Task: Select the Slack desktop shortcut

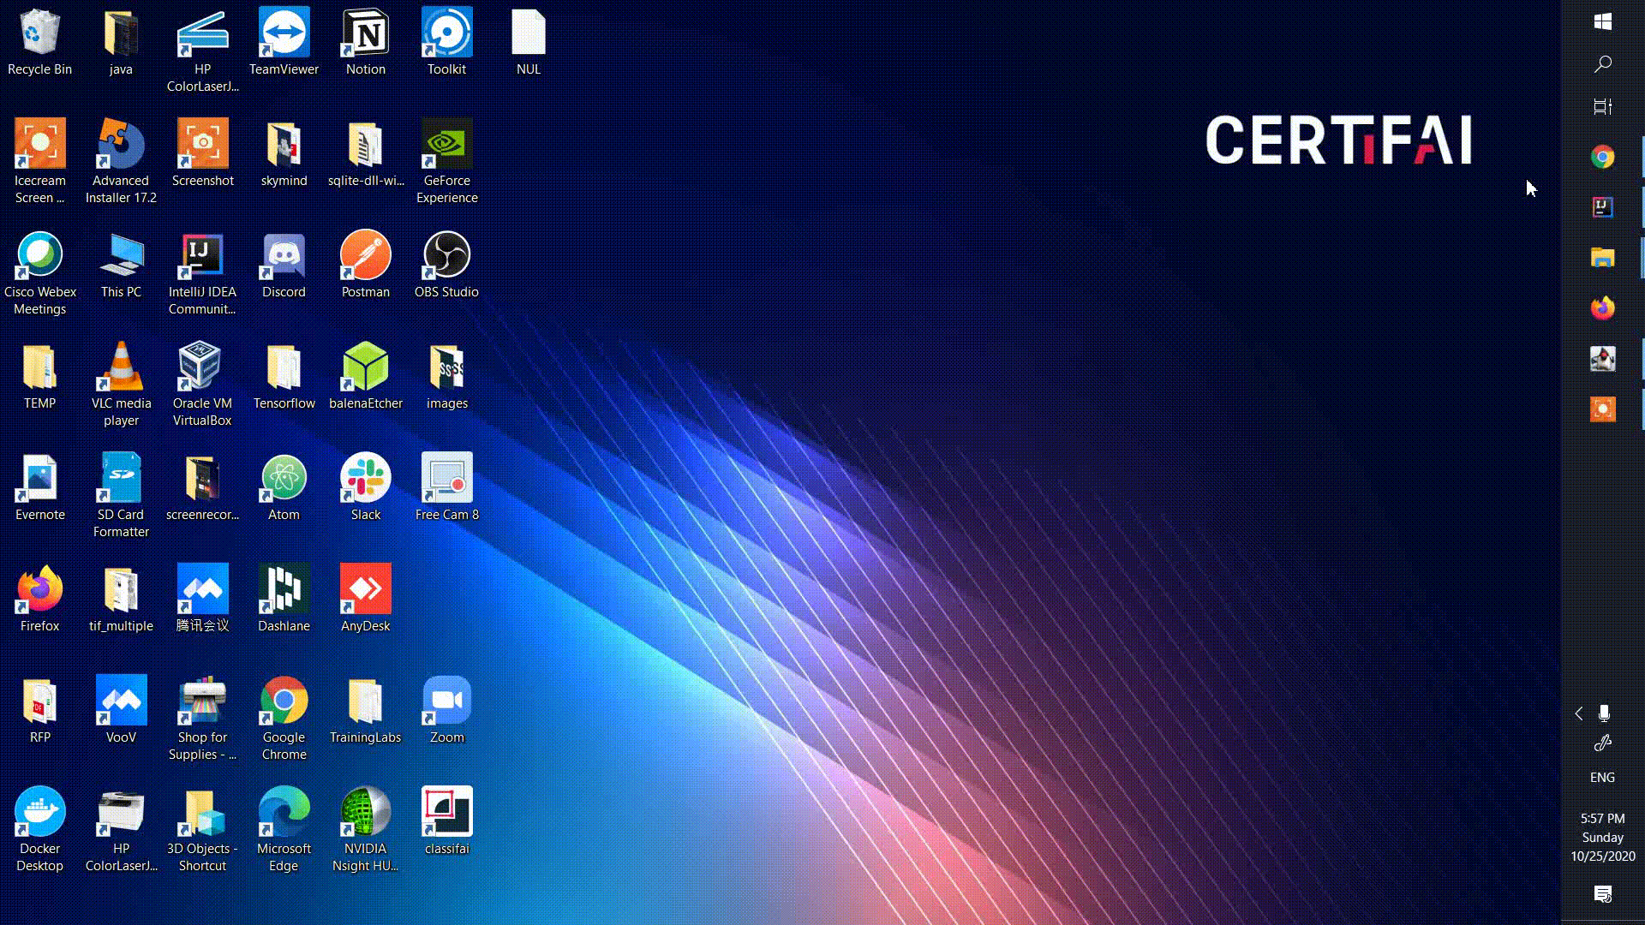Action: [x=366, y=479]
